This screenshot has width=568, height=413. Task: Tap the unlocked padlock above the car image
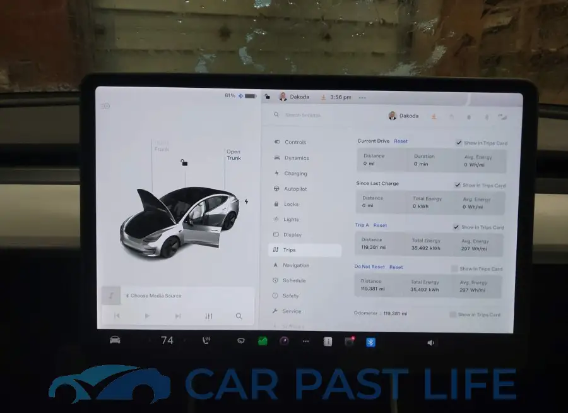(184, 162)
